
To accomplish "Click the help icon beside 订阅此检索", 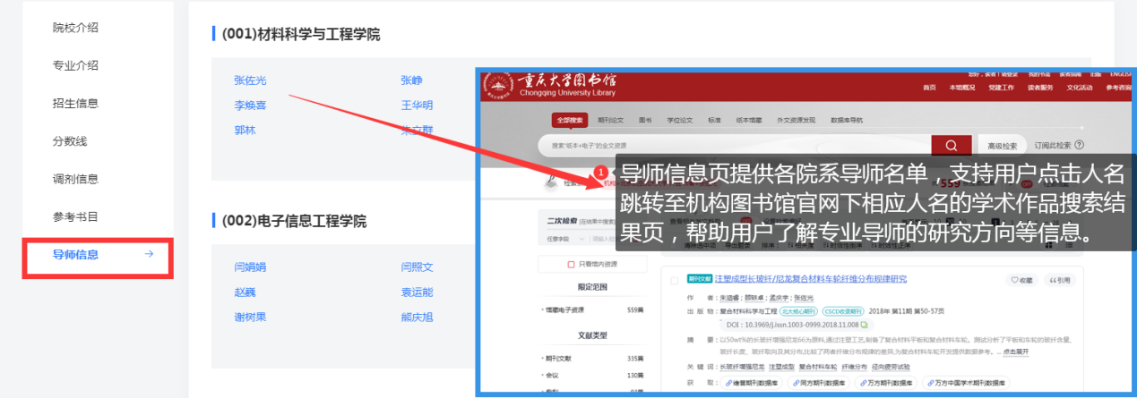I will [1080, 145].
